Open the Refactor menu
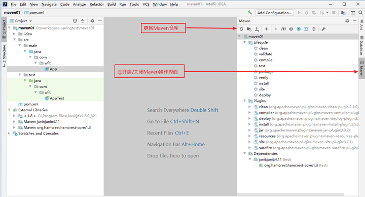Image resolution: width=365 pixels, height=197 pixels. click(97, 4)
